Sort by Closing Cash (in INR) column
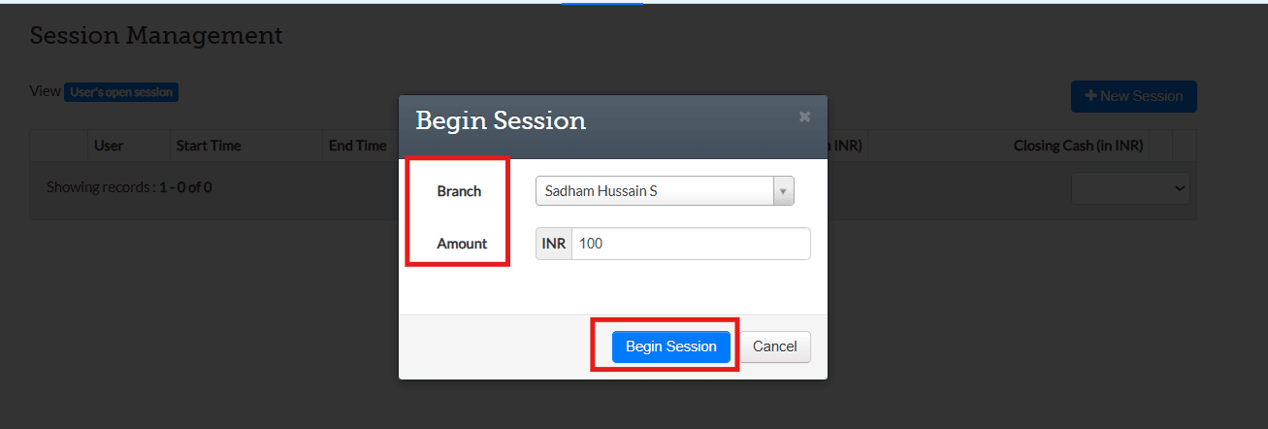The image size is (1268, 429). (x=1078, y=146)
